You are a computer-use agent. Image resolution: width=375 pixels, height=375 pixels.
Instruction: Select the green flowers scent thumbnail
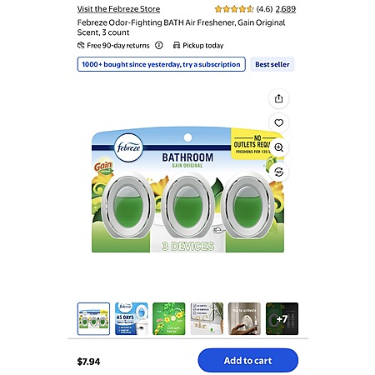[169, 318]
